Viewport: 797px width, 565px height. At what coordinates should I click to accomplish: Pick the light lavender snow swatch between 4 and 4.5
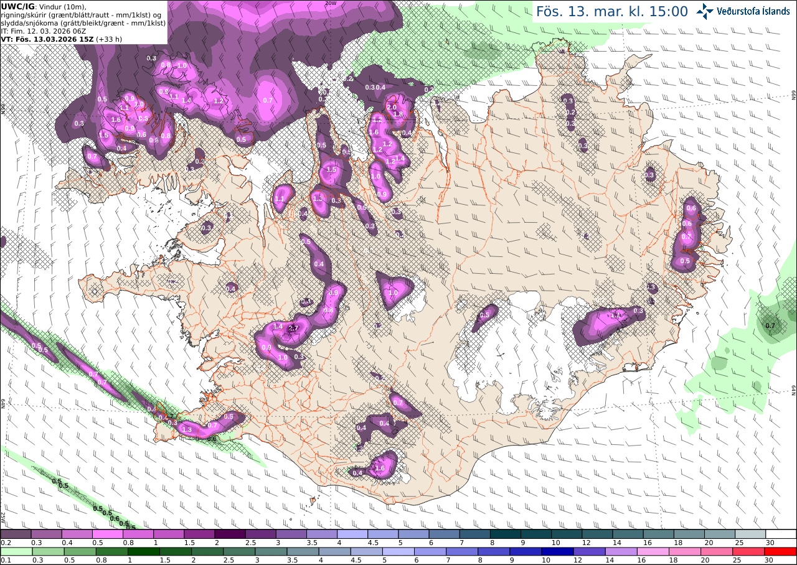352,534
